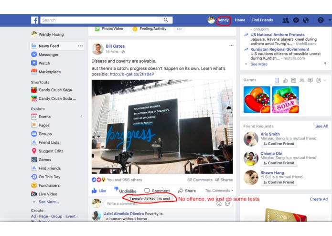
Task: Focus the Search input field
Action: click(99, 20)
